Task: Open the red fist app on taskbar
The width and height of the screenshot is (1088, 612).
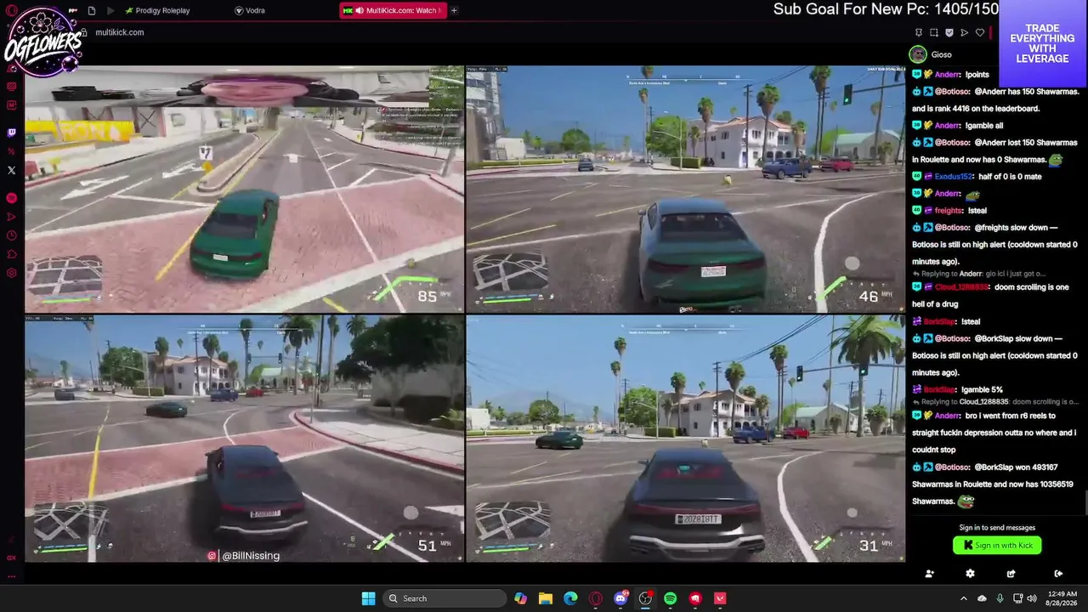Action: (695, 598)
